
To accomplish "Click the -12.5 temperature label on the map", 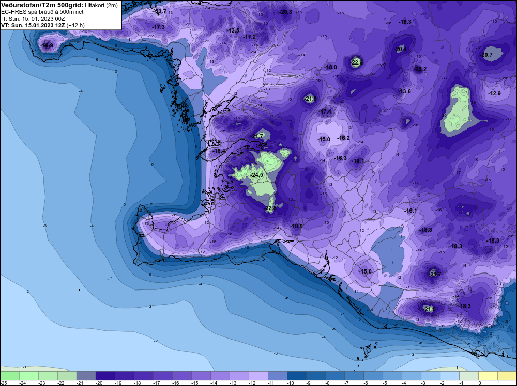I will [x=233, y=30].
